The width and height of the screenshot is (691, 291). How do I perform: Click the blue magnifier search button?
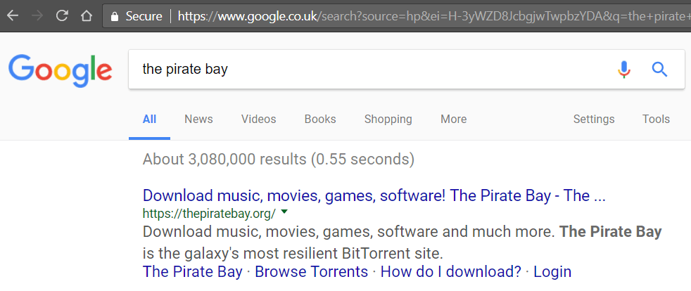659,70
